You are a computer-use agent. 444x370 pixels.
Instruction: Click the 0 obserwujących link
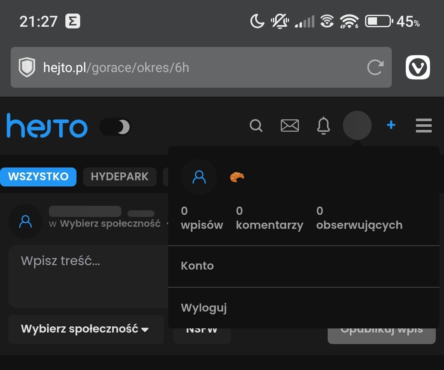(x=359, y=219)
